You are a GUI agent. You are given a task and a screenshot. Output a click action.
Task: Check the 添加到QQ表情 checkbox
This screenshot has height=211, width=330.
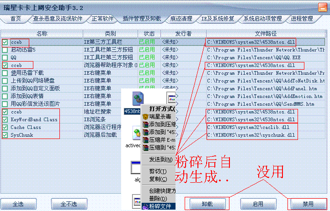[x=5, y=97]
